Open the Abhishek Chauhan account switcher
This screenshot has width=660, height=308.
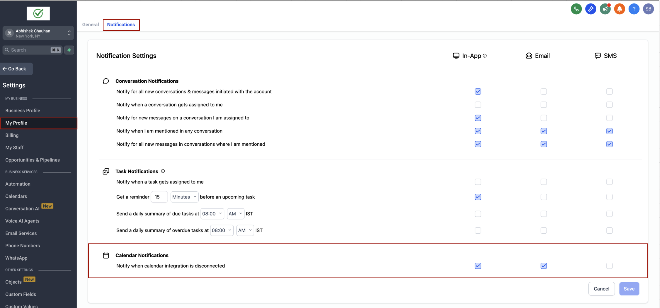tap(38, 33)
